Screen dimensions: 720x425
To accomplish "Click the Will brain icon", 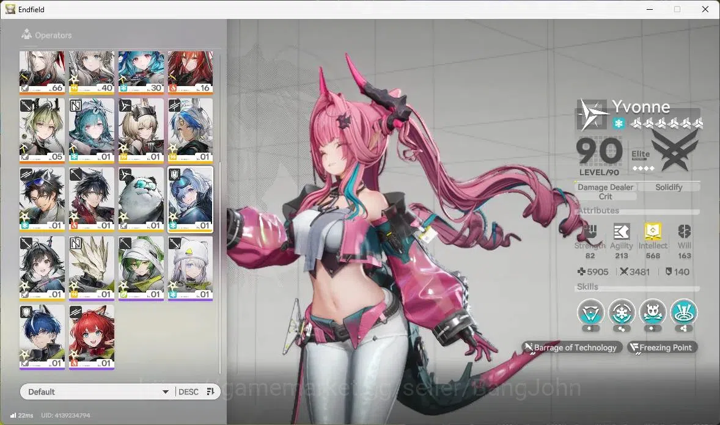I will pyautogui.click(x=684, y=231).
